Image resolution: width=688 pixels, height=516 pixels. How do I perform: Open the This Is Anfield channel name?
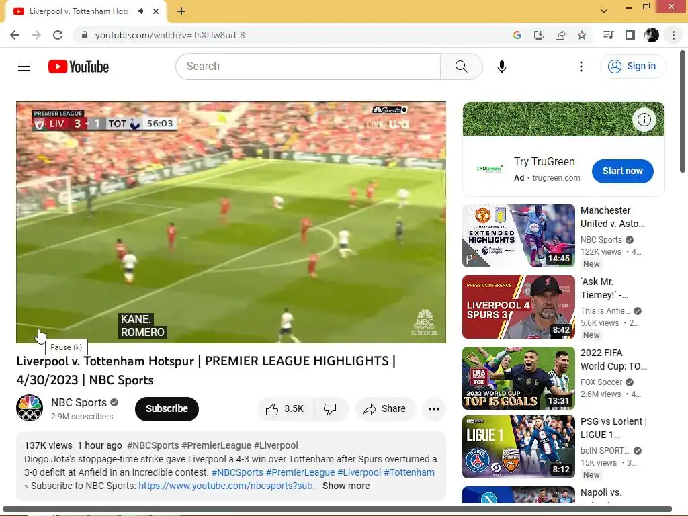[605, 310]
